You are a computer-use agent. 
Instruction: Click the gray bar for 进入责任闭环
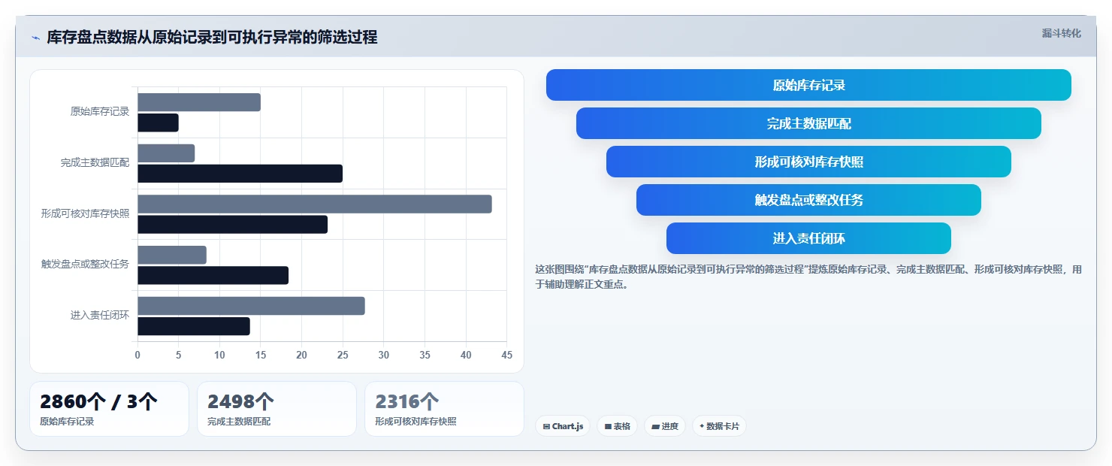click(x=251, y=306)
